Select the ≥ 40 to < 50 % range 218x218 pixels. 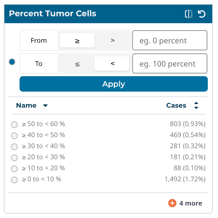point(14,136)
